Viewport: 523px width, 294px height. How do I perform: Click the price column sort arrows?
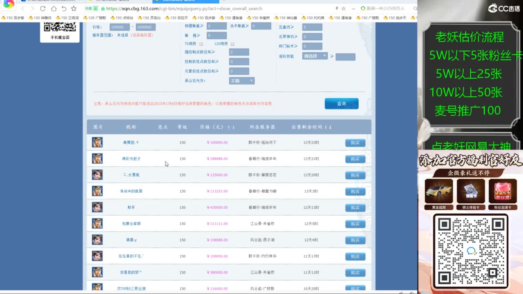click(231, 127)
